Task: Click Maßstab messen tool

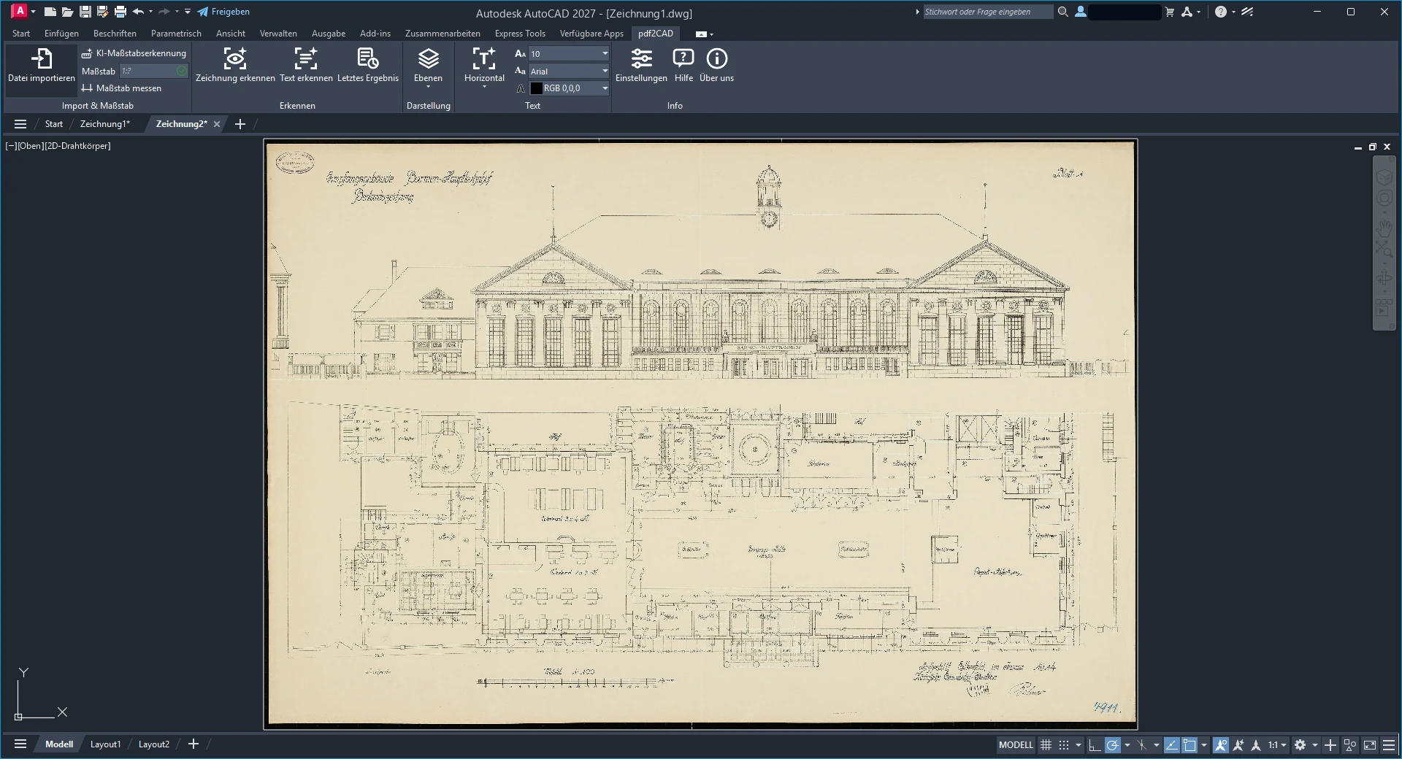Action: 121,88
